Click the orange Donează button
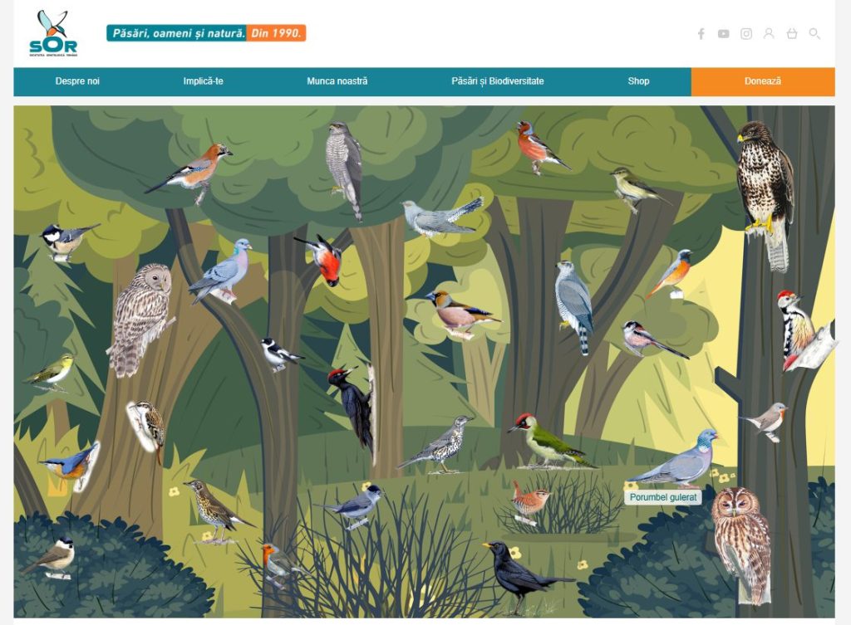851x625 pixels. pyautogui.click(x=763, y=82)
